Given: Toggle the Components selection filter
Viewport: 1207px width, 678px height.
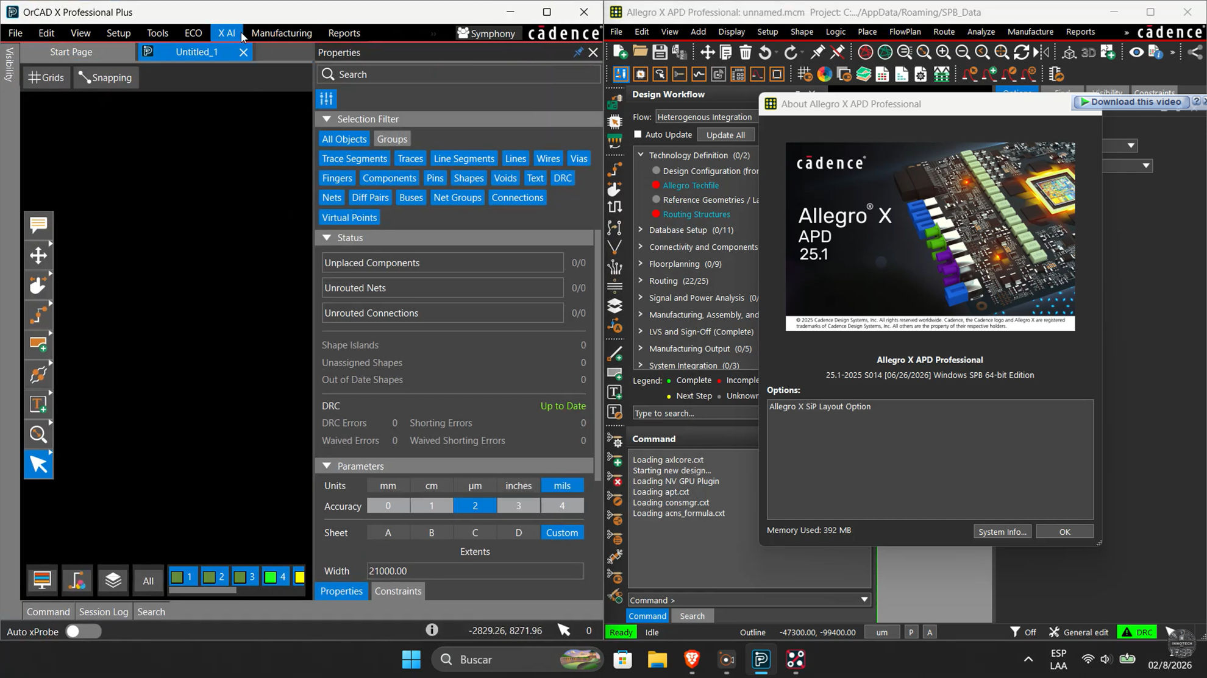Looking at the screenshot, I should click(389, 178).
